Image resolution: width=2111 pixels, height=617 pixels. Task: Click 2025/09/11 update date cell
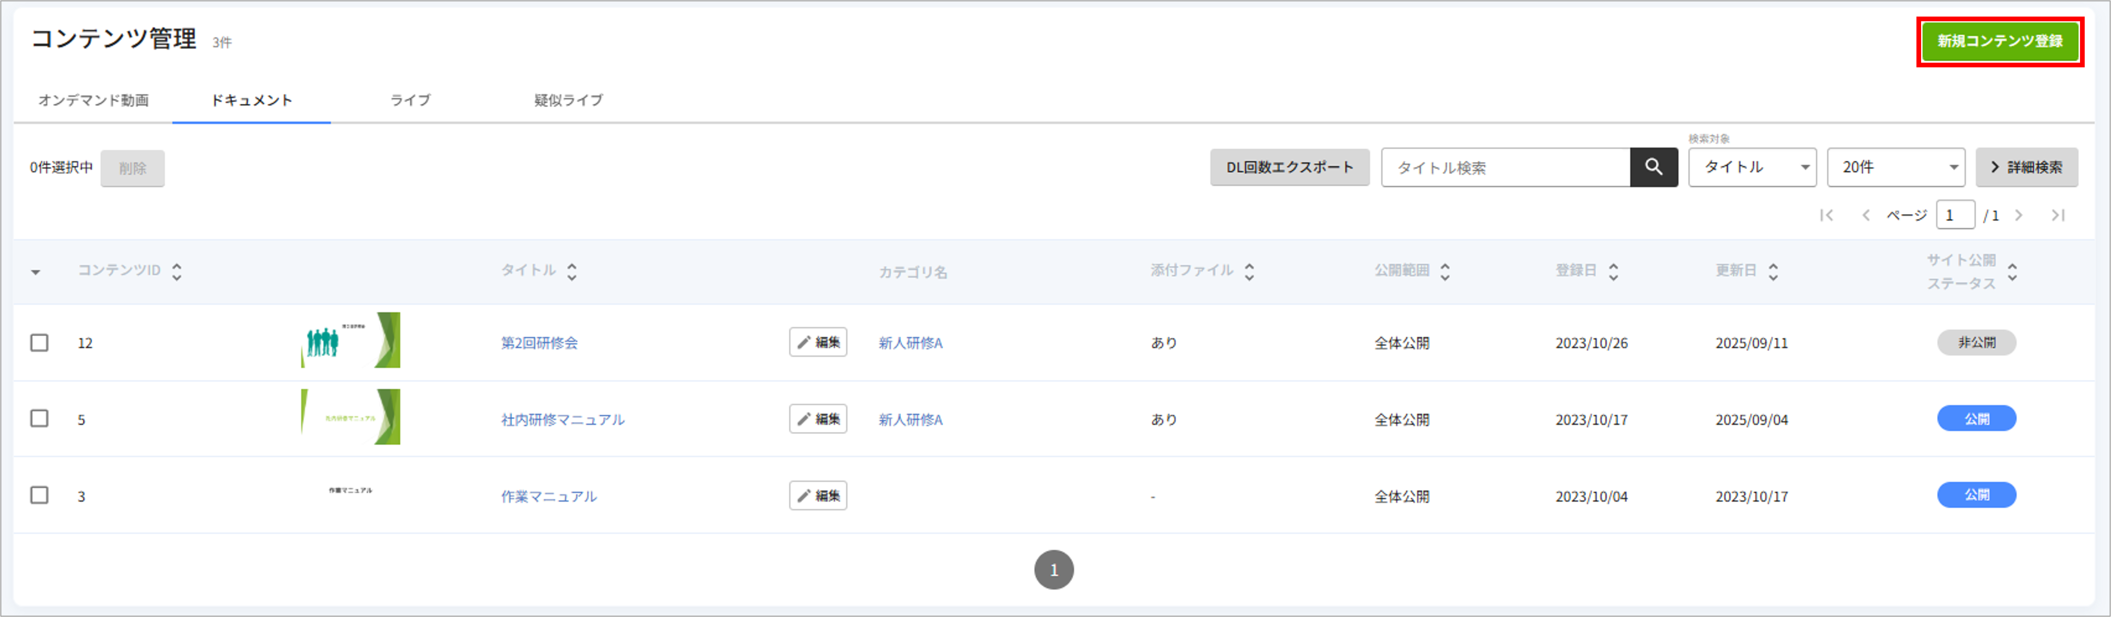(1752, 343)
